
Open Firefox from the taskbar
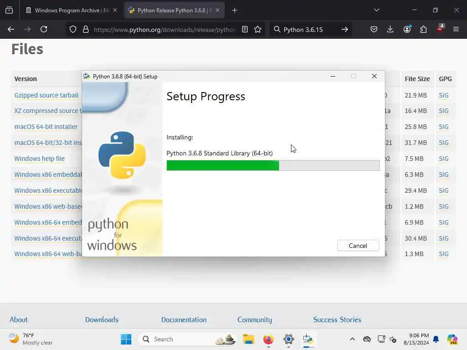click(268, 339)
